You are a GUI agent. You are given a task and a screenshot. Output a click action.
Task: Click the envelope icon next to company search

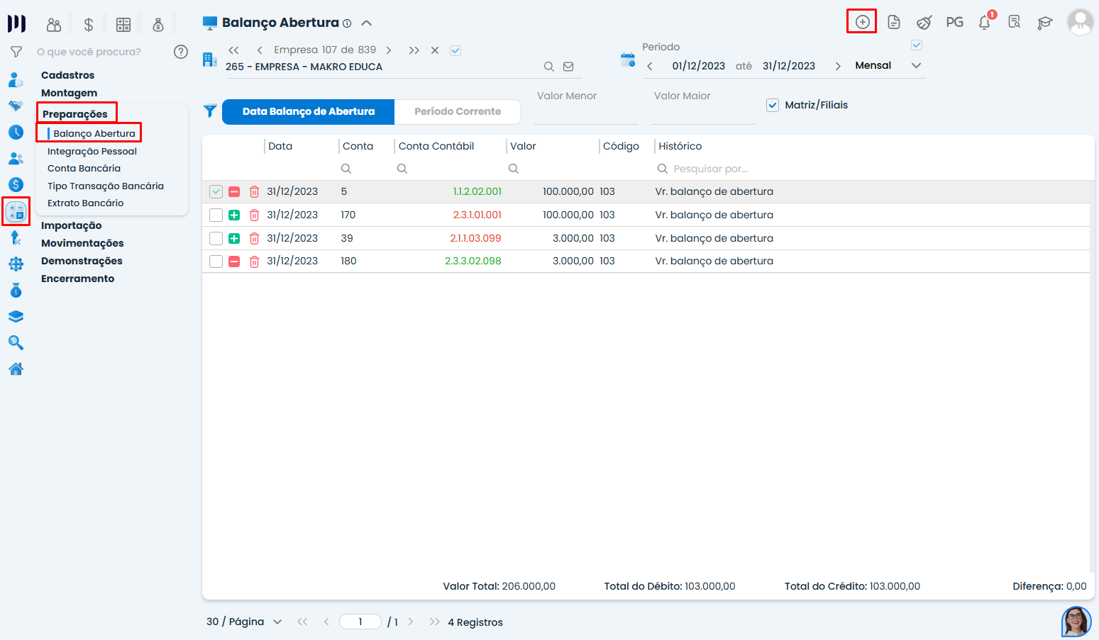pyautogui.click(x=568, y=67)
